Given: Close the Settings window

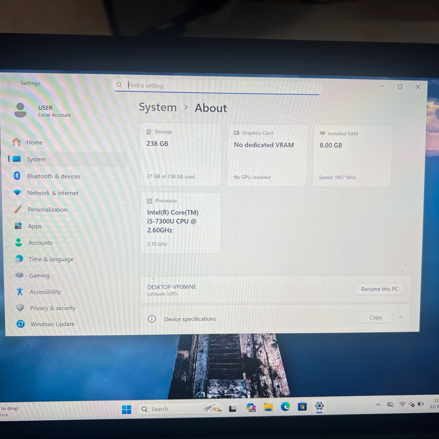Looking at the screenshot, I should 418,87.
